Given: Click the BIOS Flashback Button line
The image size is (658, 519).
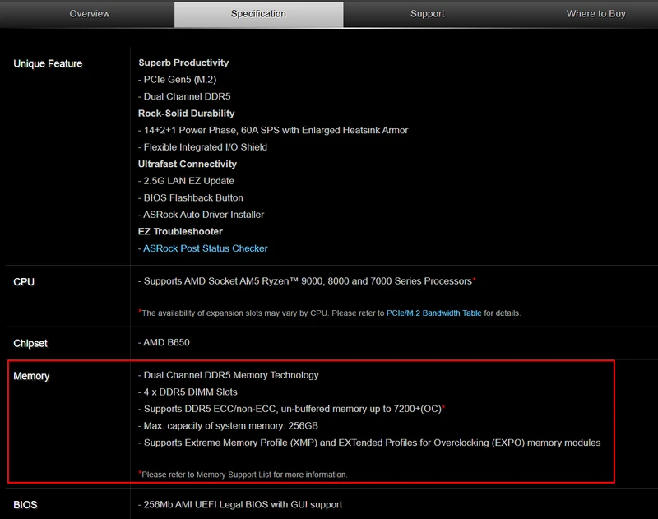Looking at the screenshot, I should pyautogui.click(x=191, y=197).
